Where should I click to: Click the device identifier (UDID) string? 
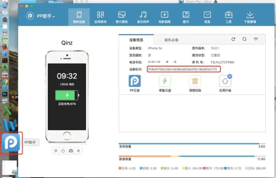183,69
